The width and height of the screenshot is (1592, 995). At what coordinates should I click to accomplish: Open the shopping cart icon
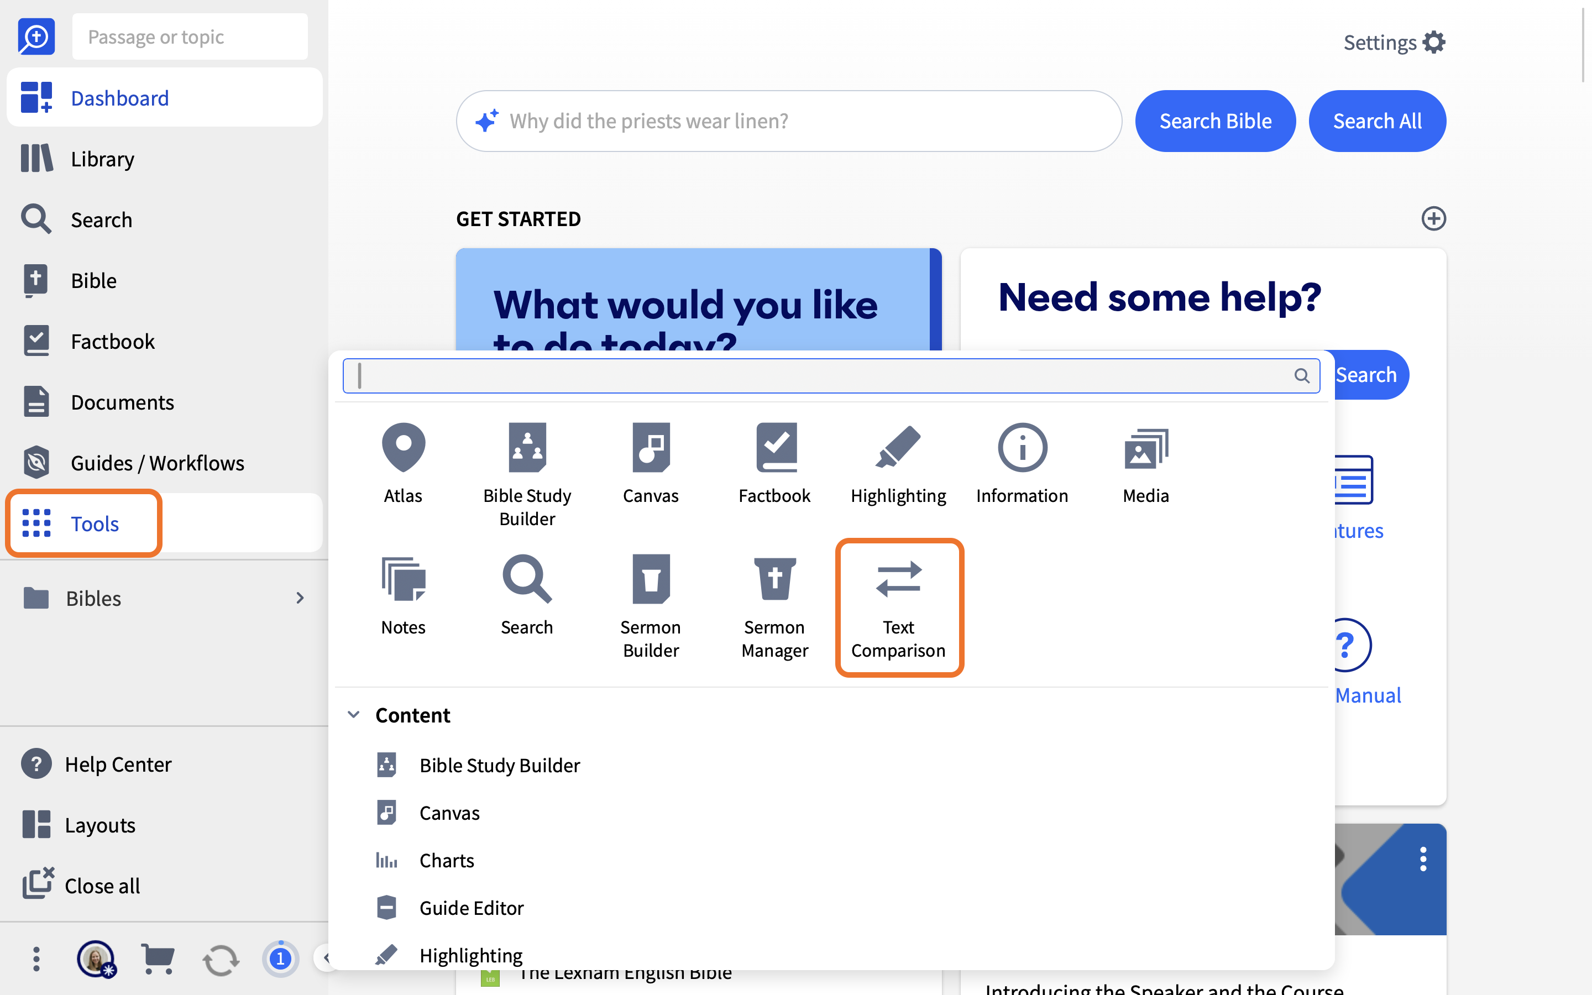(x=158, y=959)
